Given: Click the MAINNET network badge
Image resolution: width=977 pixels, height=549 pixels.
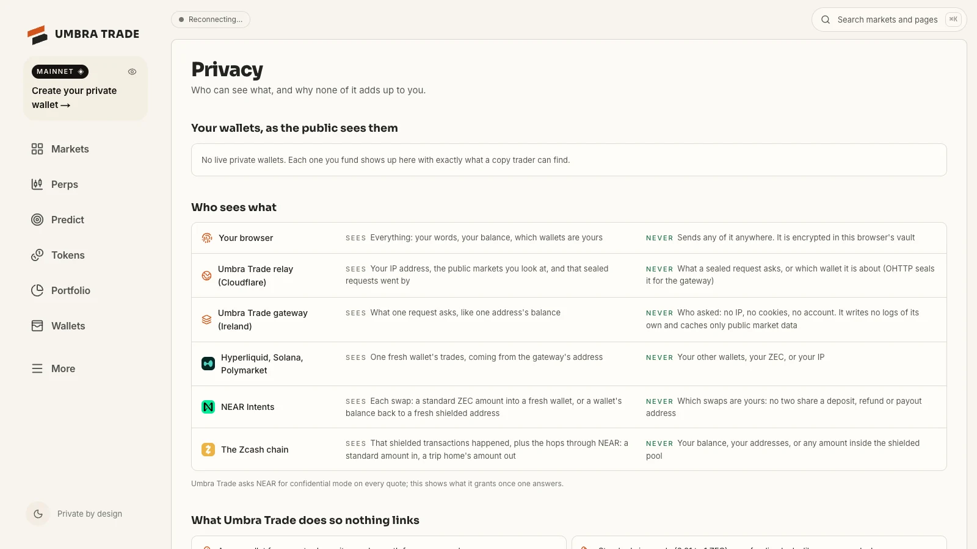Looking at the screenshot, I should 60,72.
